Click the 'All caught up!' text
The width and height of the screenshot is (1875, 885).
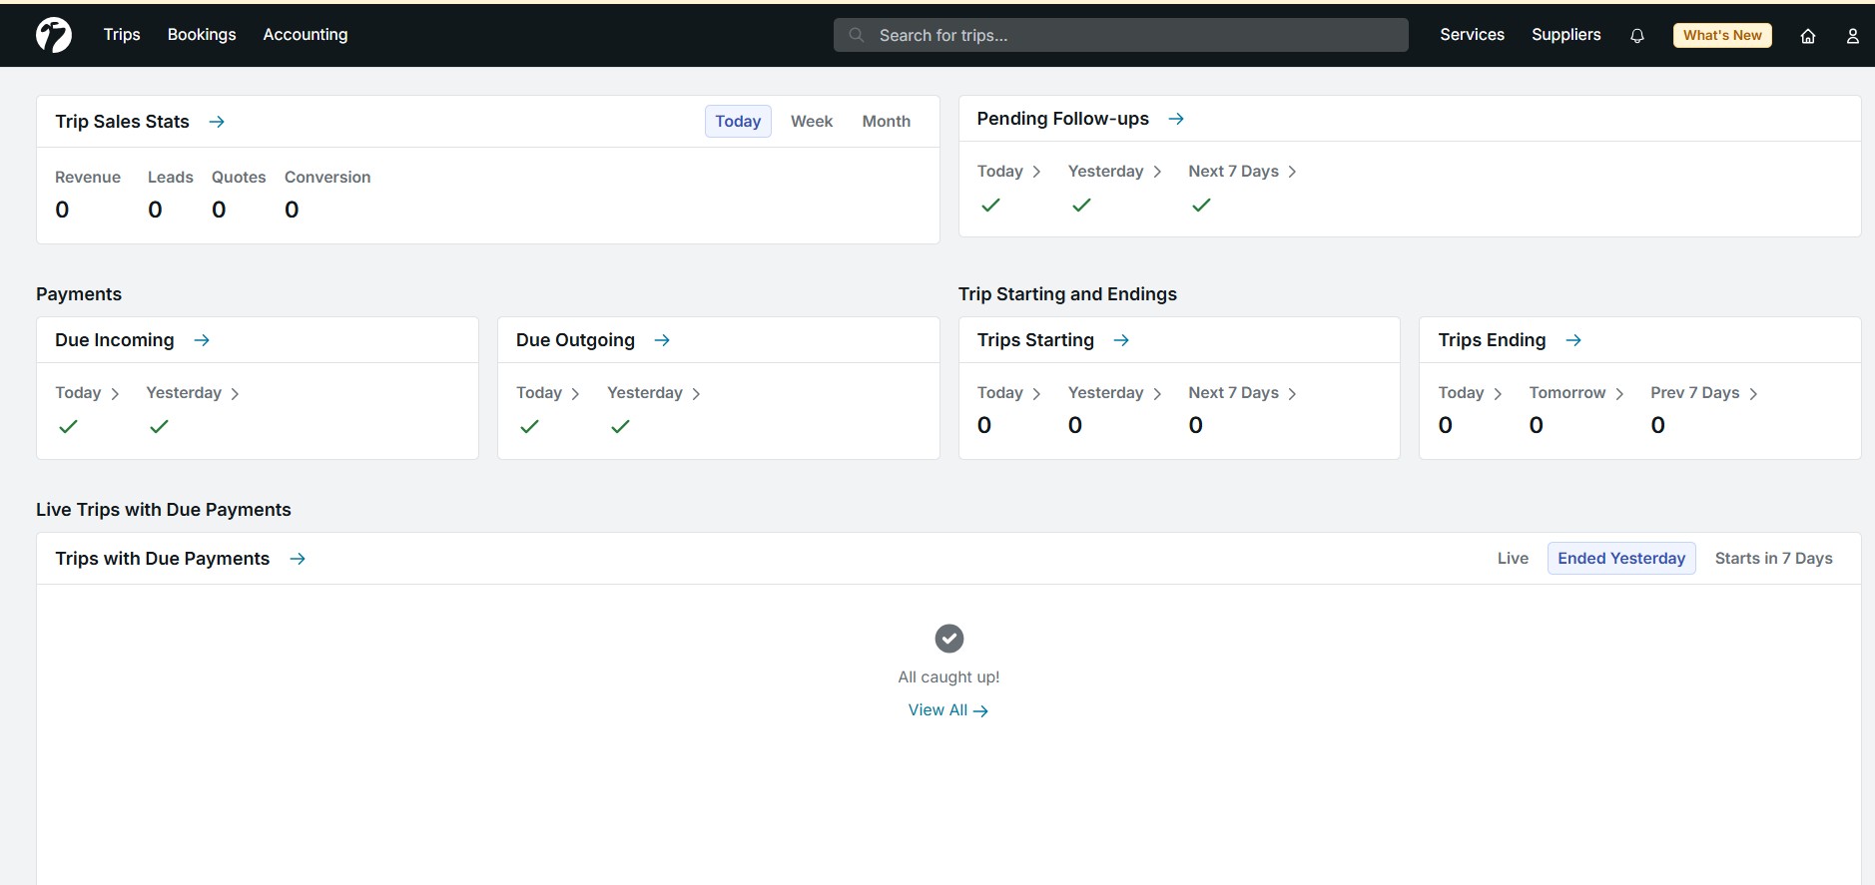tap(948, 676)
